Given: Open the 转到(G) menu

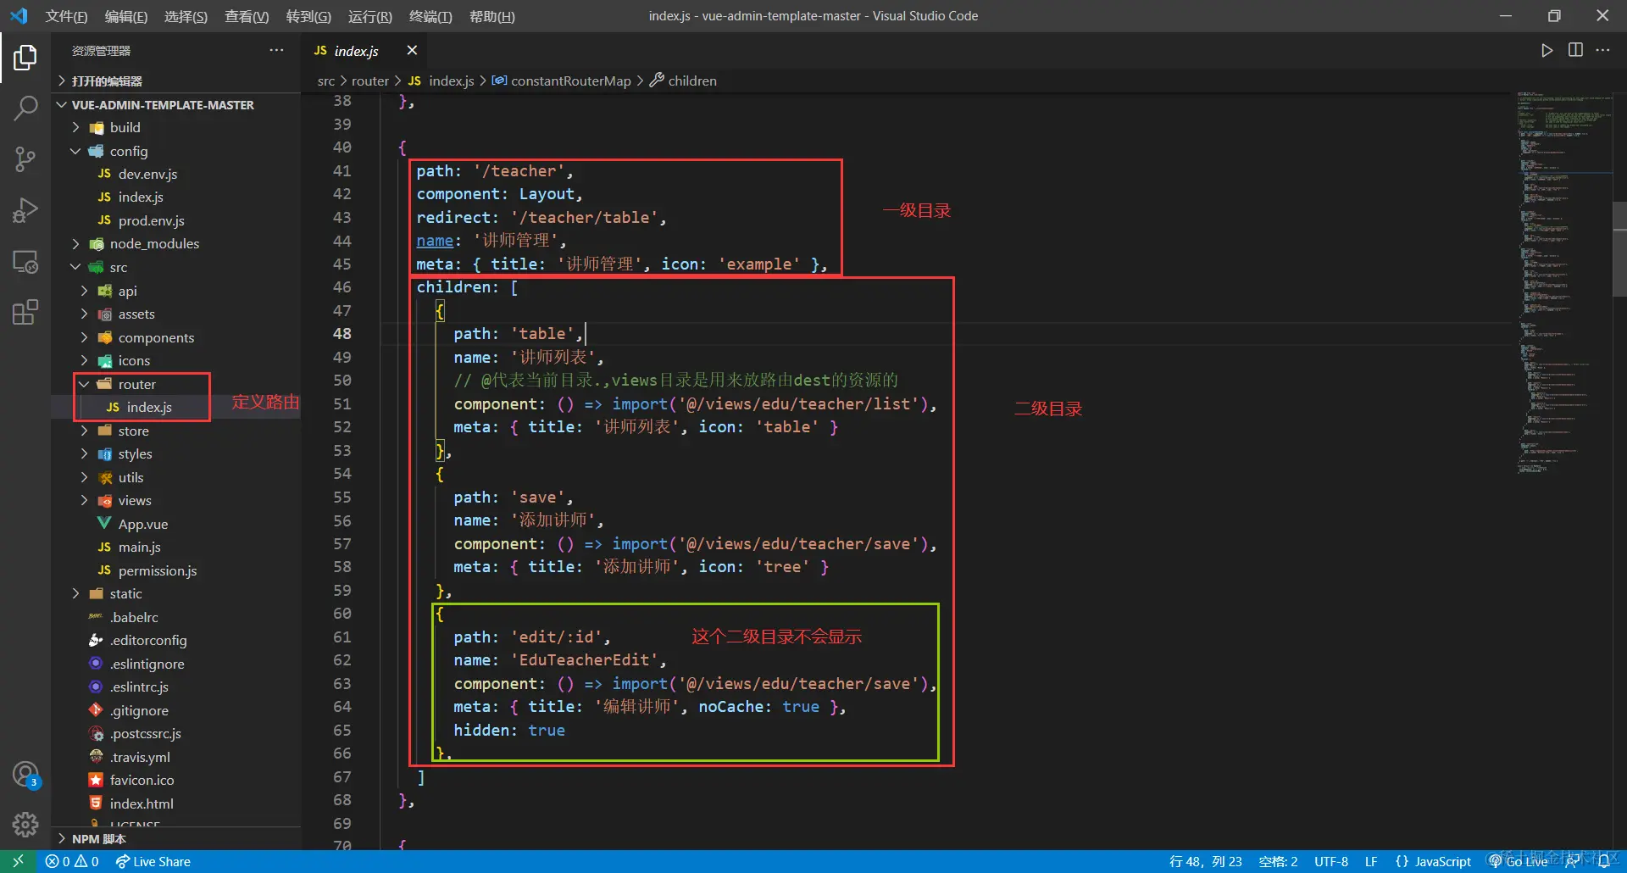Looking at the screenshot, I should (308, 16).
